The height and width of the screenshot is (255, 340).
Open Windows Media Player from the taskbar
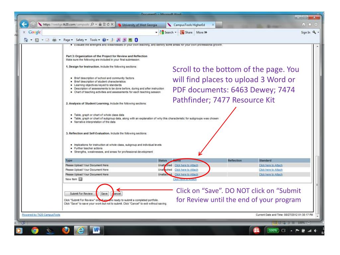pos(19,230)
